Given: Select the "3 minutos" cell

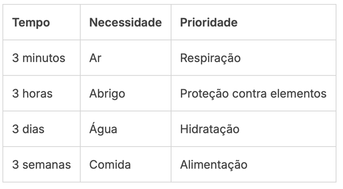Looking at the screenshot, I should (38, 58).
